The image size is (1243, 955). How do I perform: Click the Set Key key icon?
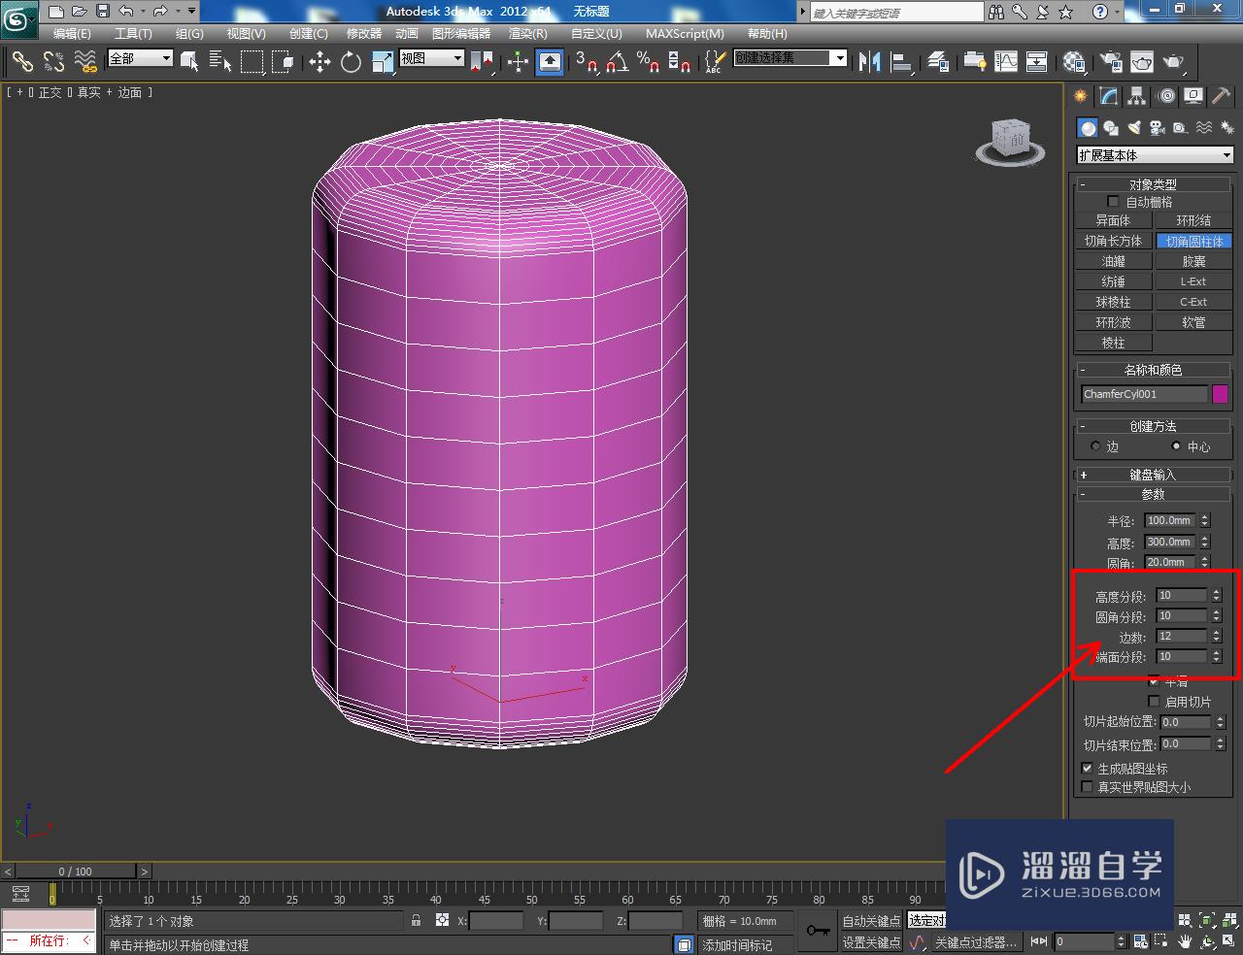click(818, 931)
